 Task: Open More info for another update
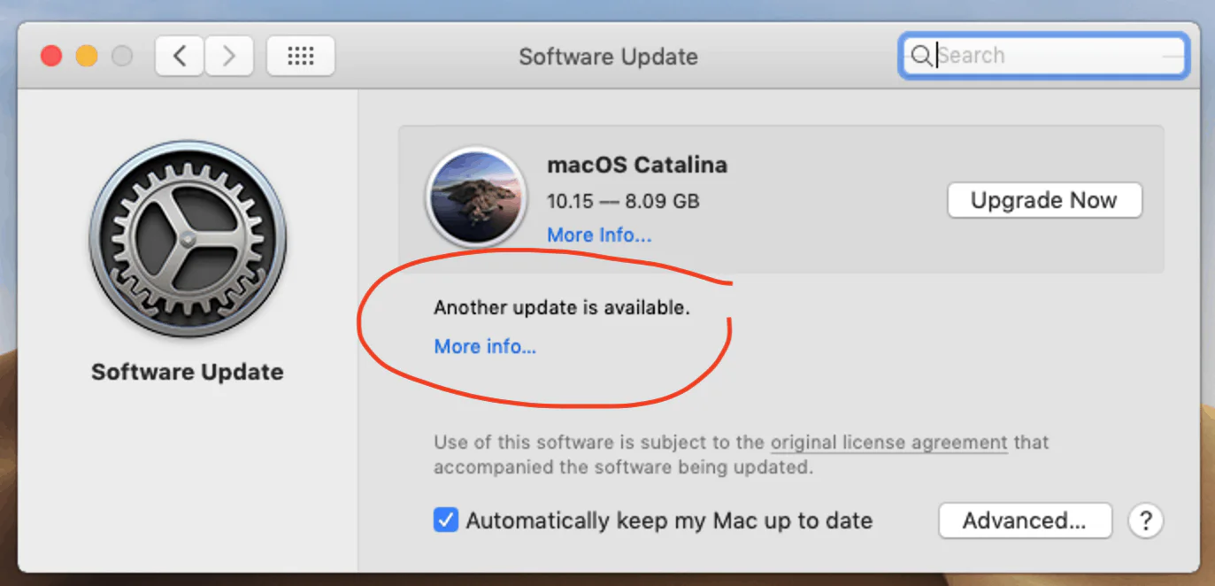(485, 346)
